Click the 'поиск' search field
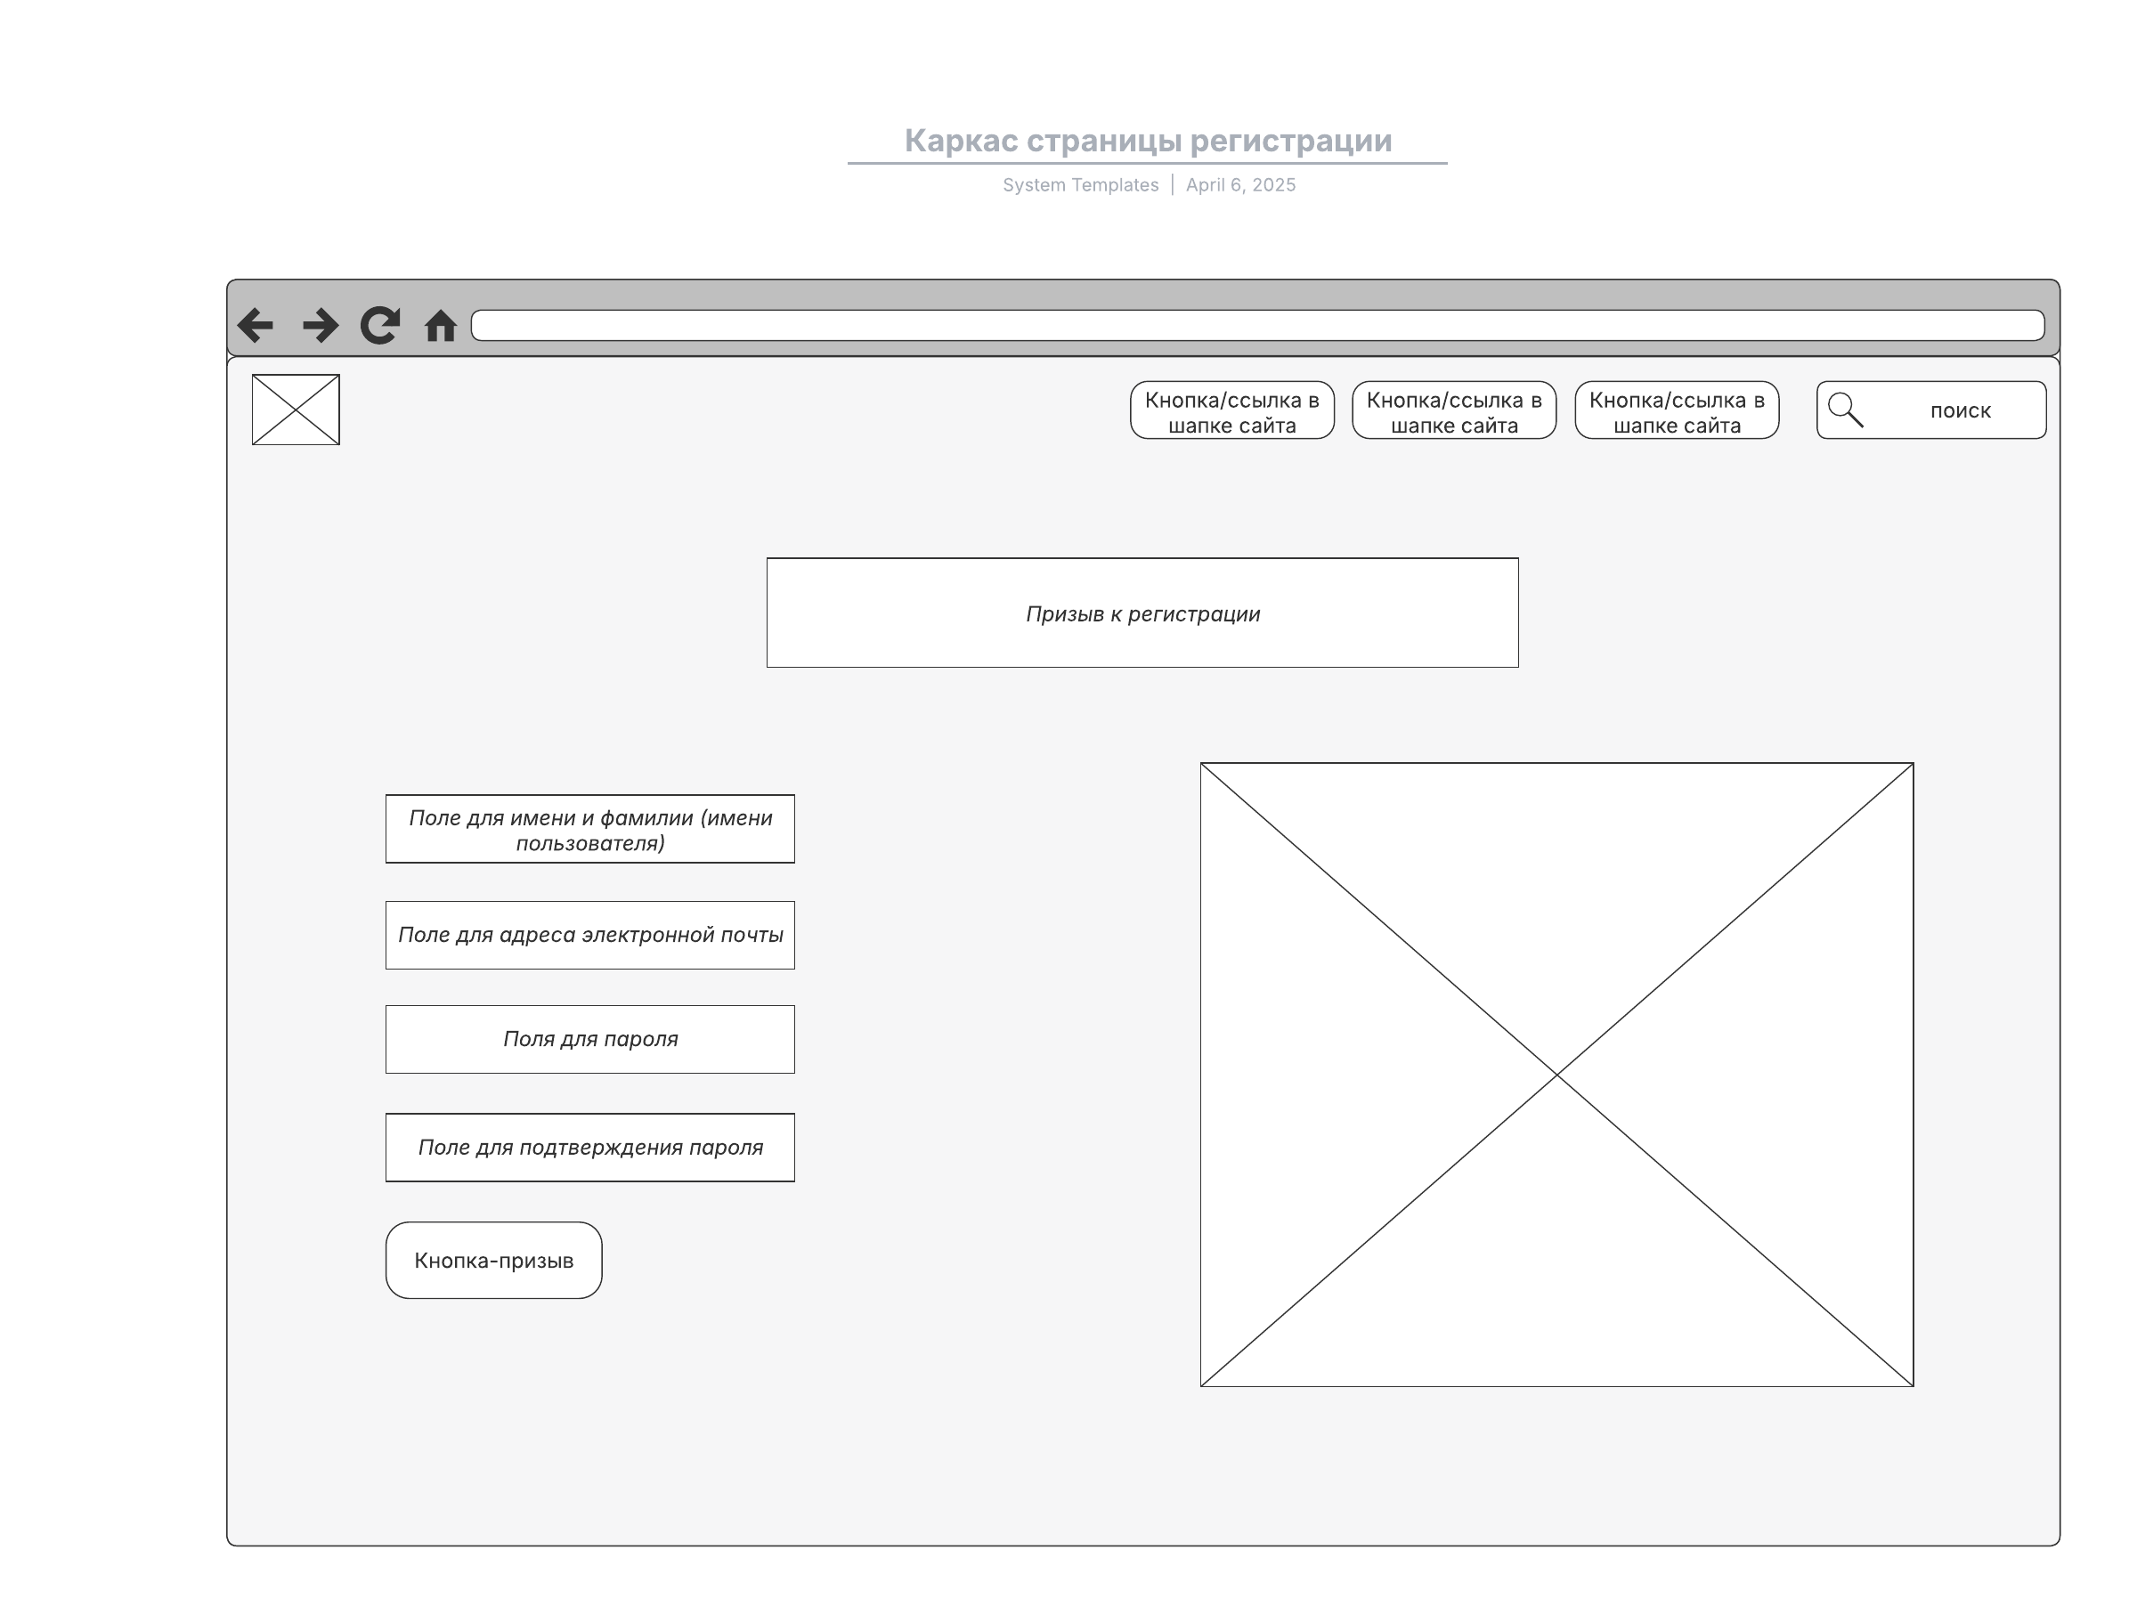Image resolution: width=2137 pixels, height=1623 pixels. 1959,410
